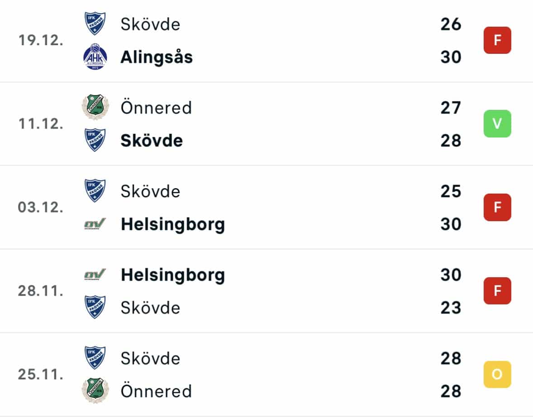Image resolution: width=533 pixels, height=417 pixels.
Task: Open Önnered team in 11.12. match
Action: (x=157, y=108)
